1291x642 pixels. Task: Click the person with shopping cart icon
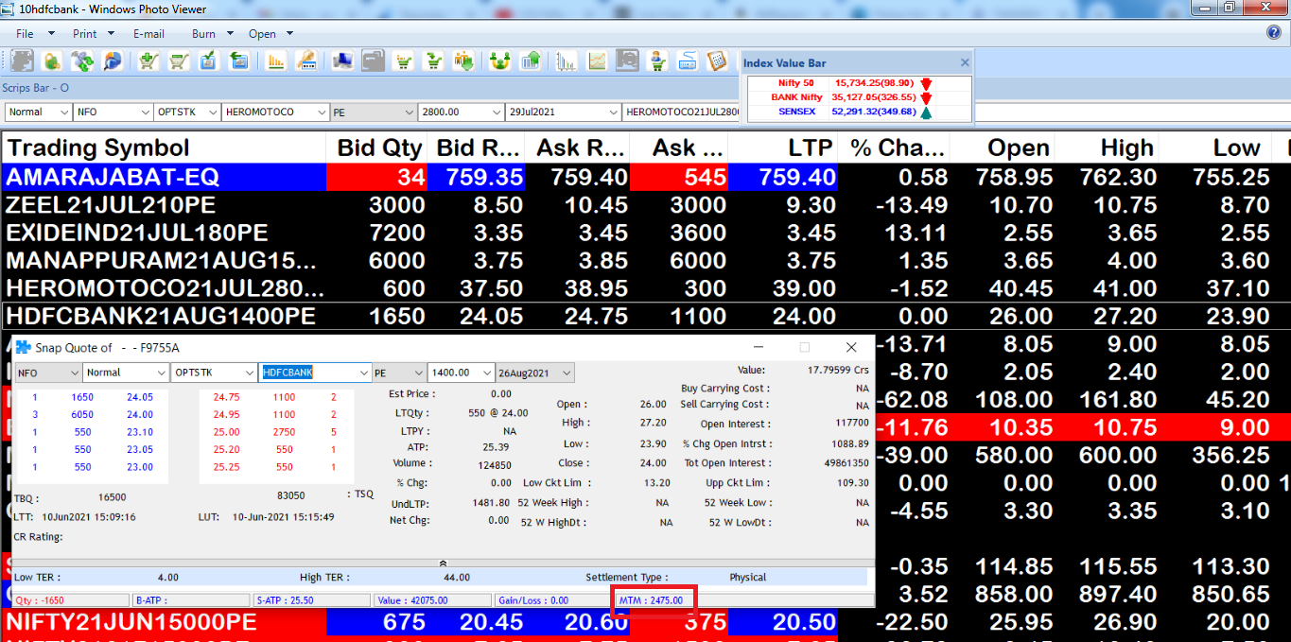657,61
